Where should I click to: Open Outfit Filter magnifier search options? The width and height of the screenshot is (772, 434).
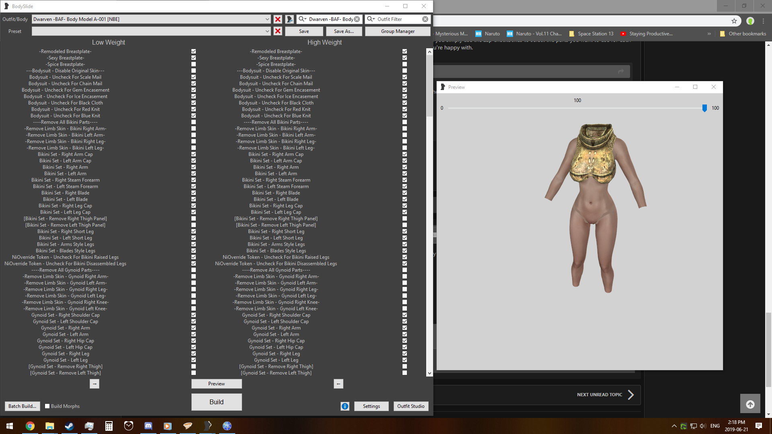point(371,19)
